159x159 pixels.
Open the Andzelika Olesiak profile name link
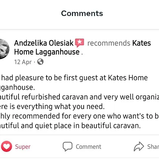pyautogui.click(x=44, y=43)
